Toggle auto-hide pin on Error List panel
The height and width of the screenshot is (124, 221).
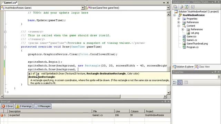165,102
